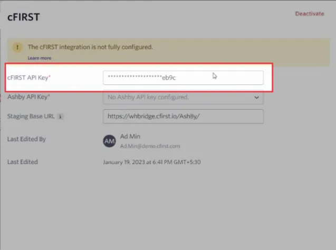Open the Learn more link
This screenshot has height=250, width=336.
[40, 58]
